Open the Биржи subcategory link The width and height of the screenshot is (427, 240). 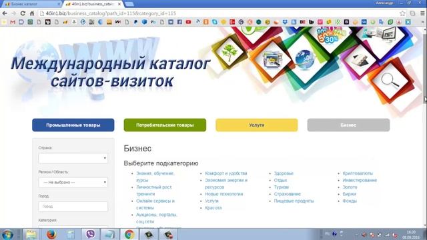(x=349, y=194)
